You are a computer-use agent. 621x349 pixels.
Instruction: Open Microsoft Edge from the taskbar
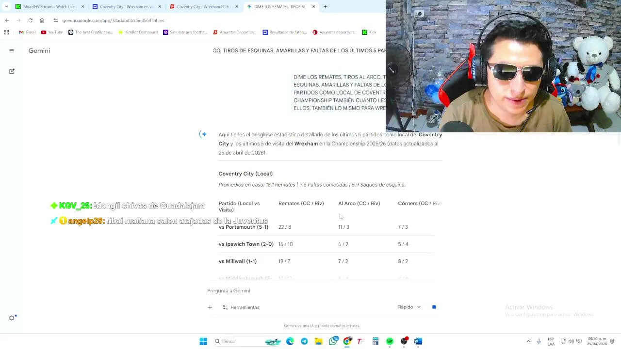tap(290, 341)
